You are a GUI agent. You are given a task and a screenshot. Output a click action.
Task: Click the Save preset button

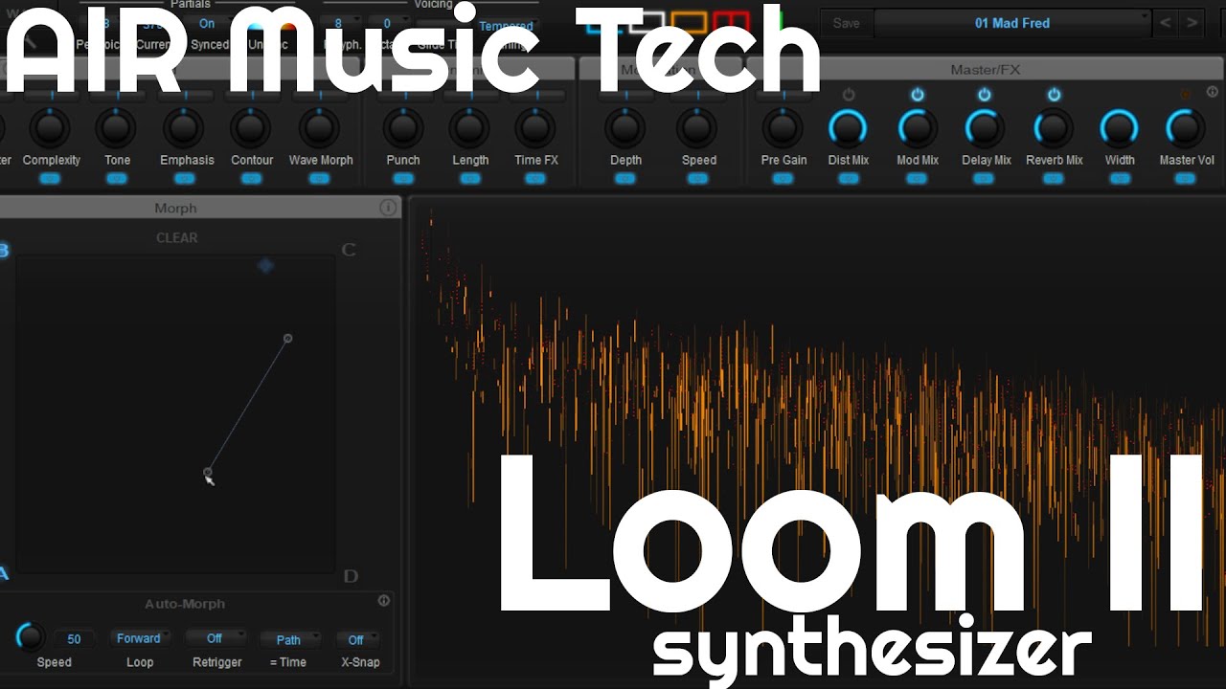point(846,23)
